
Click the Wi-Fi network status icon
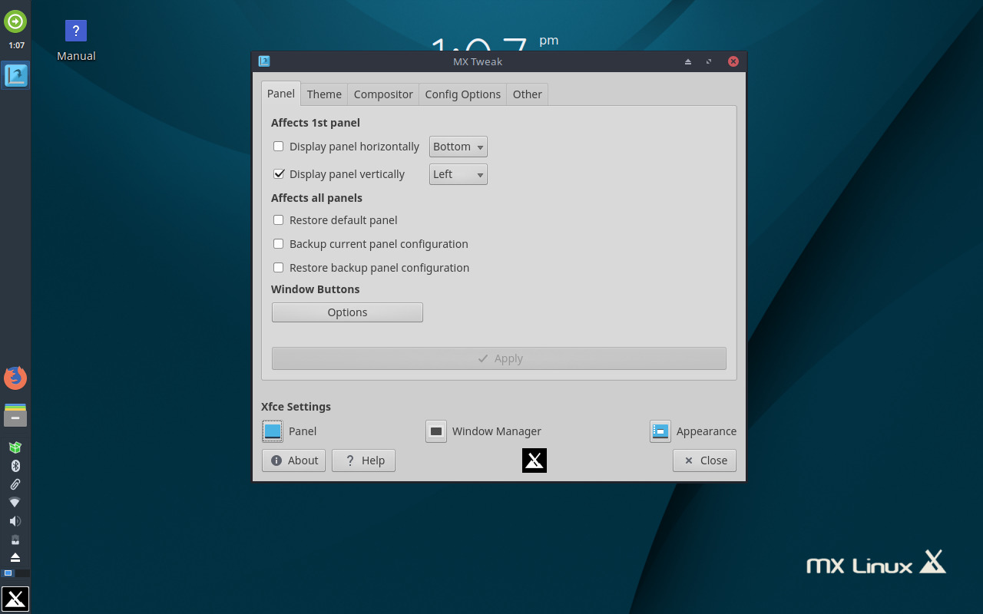(15, 502)
